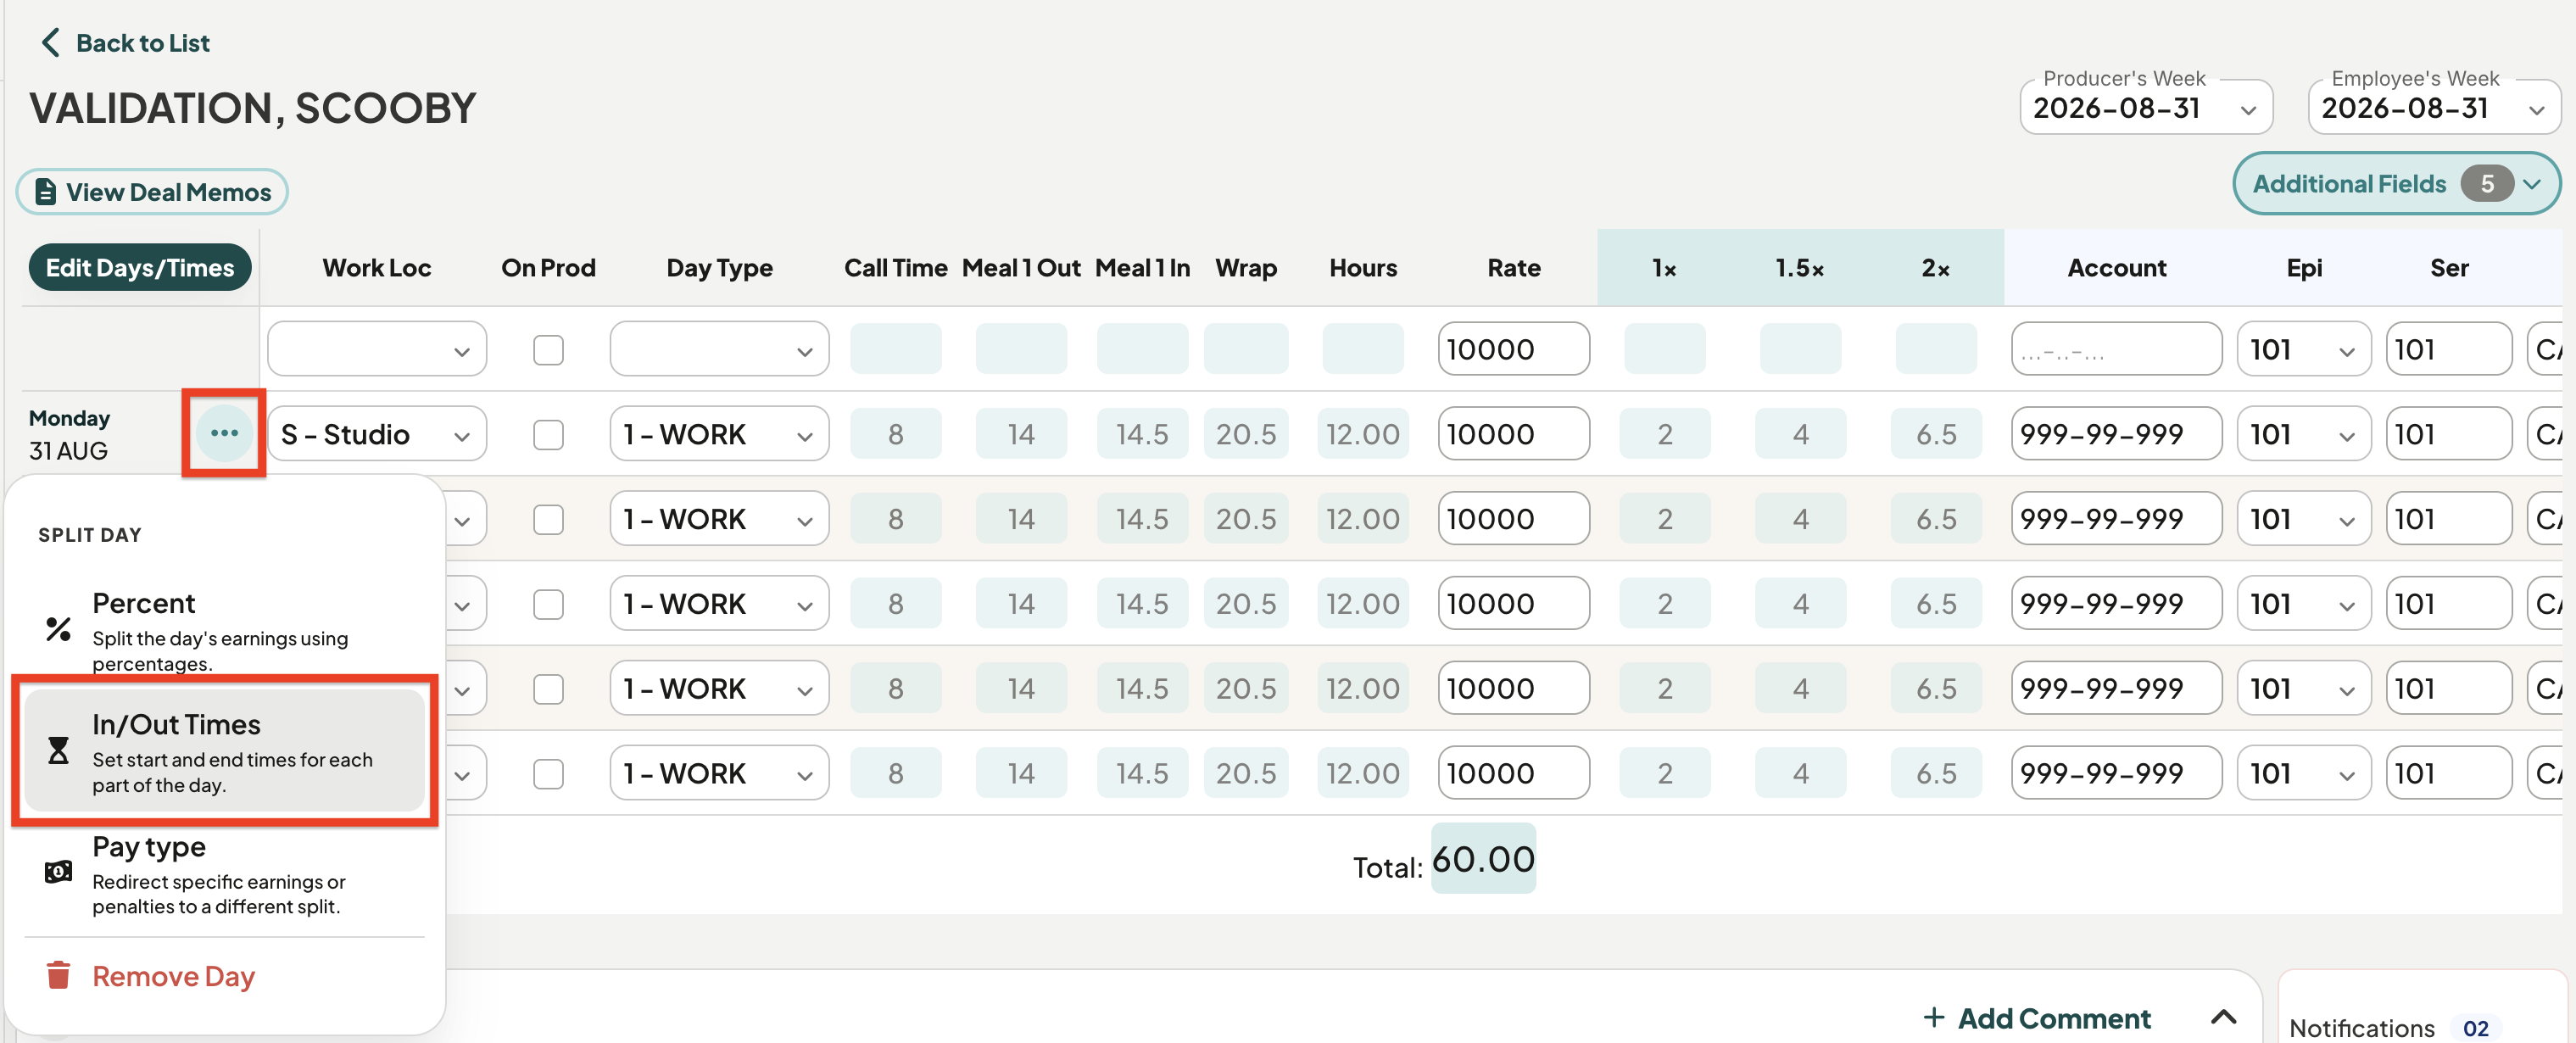Open the Monday three-dot options menu
The width and height of the screenshot is (2576, 1043).
point(224,433)
